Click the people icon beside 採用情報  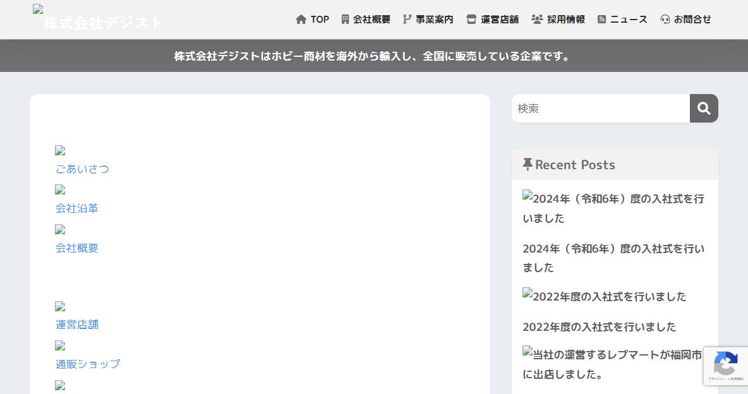pyautogui.click(x=537, y=20)
